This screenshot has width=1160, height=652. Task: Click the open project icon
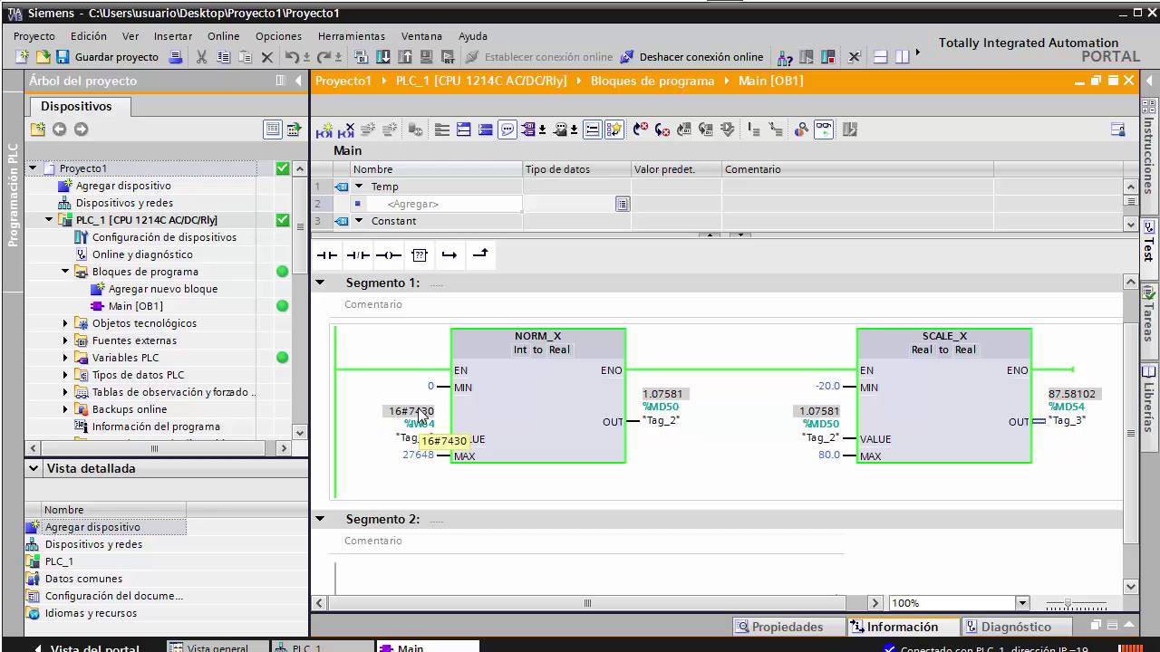pyautogui.click(x=43, y=57)
